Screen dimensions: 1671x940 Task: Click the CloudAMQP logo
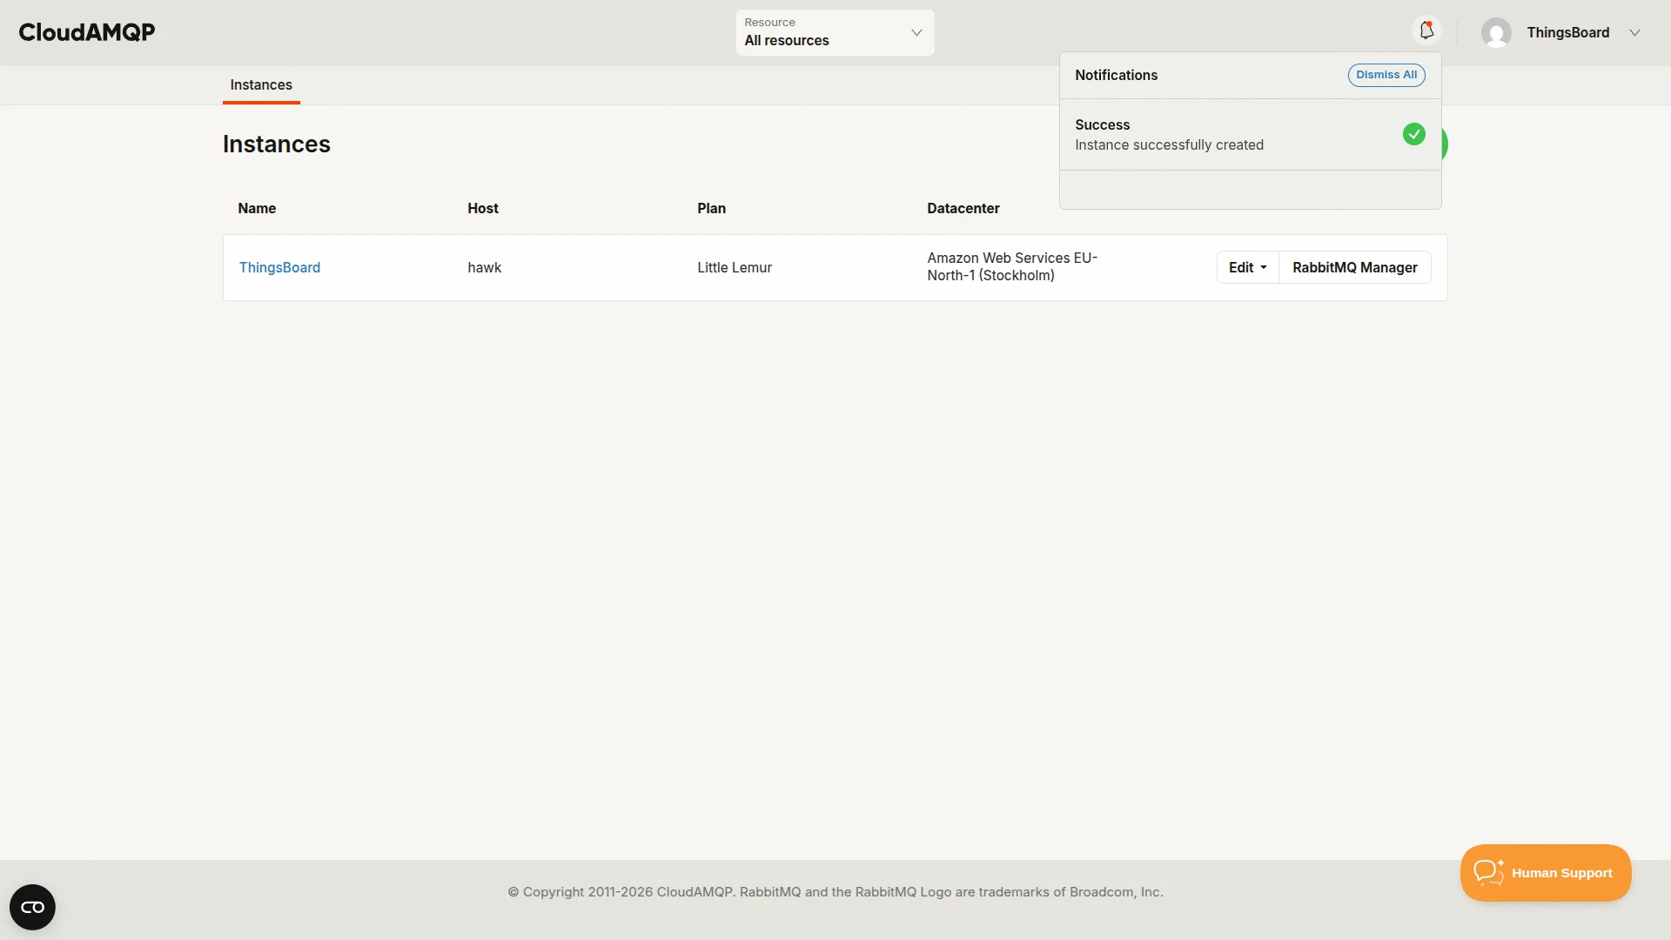(x=87, y=32)
